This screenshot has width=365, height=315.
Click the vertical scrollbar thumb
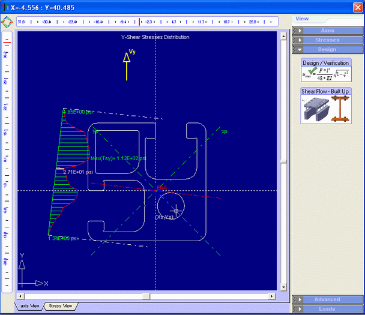click(283, 161)
